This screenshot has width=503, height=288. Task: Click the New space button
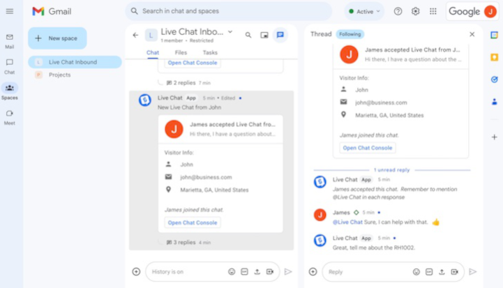click(57, 38)
